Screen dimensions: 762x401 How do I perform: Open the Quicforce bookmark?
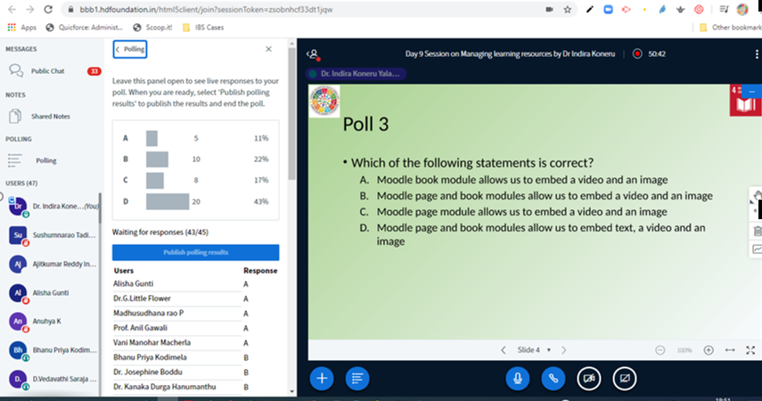(x=84, y=28)
